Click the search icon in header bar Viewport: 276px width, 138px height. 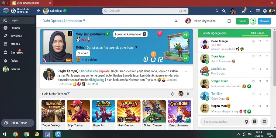176,21
